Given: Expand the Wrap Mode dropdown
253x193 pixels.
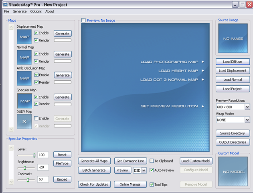Looking at the screenshot, I should pos(247,120).
